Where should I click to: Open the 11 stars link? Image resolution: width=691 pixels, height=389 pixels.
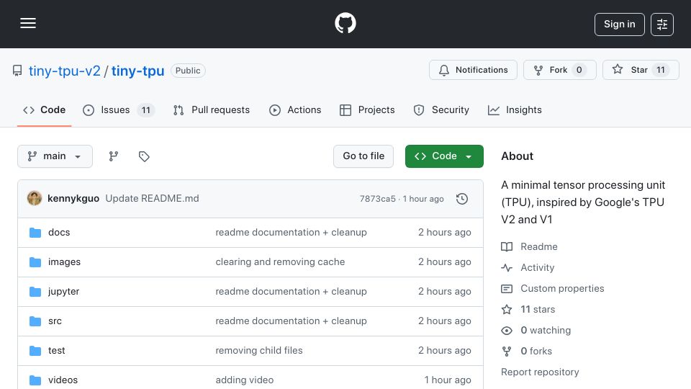pos(538,310)
